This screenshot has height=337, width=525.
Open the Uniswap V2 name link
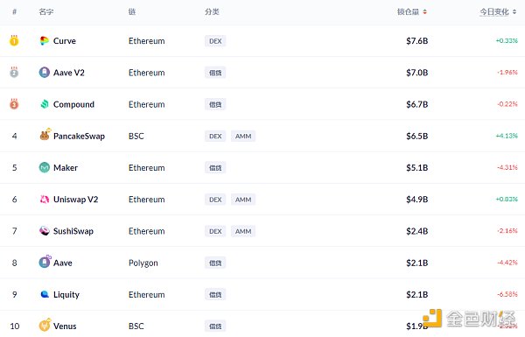pyautogui.click(x=75, y=200)
